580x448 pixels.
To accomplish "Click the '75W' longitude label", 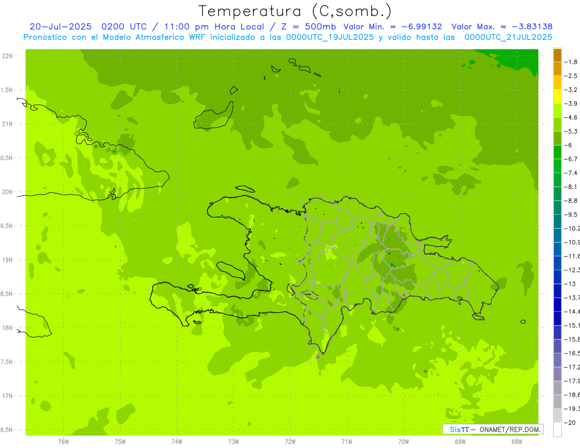I will [x=120, y=442].
